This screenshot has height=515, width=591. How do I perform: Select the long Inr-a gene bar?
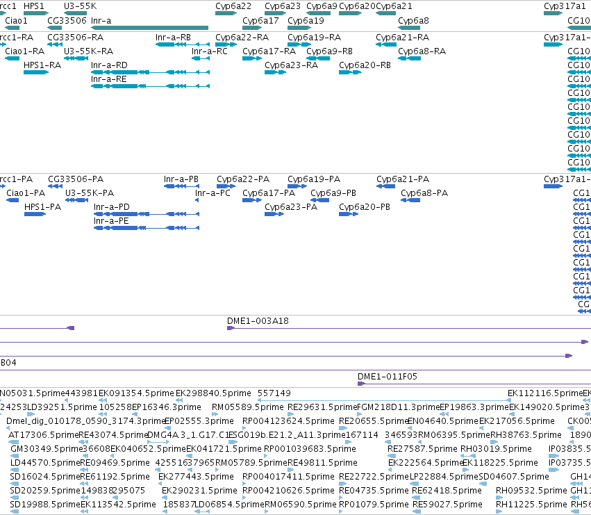[149, 28]
